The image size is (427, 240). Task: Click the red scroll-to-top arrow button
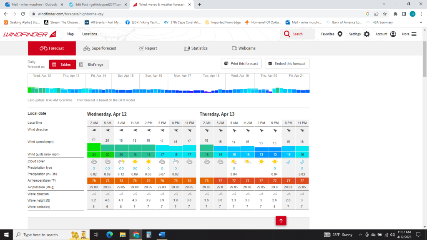[x=281, y=221]
